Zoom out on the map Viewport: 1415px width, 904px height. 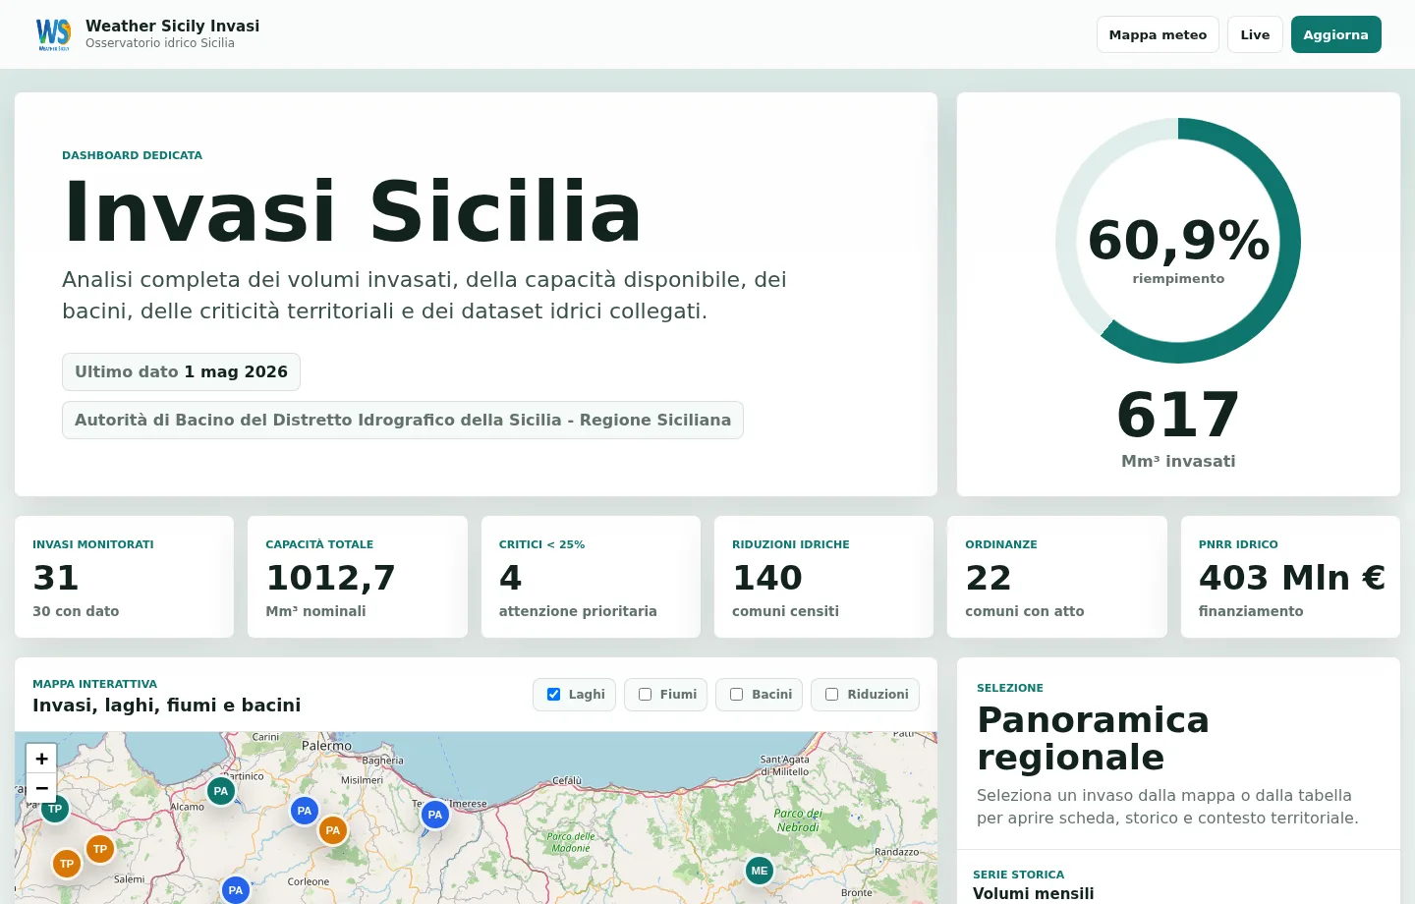(x=41, y=788)
